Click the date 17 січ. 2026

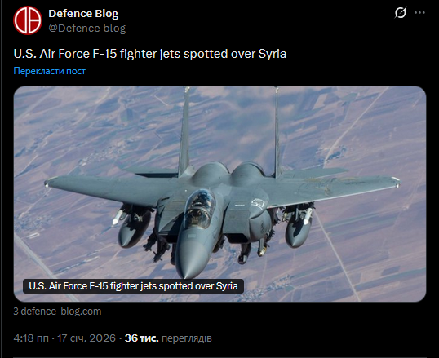[x=86, y=338]
